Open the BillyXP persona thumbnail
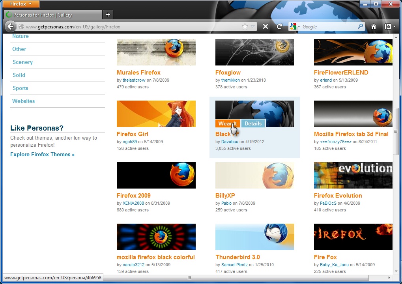The width and height of the screenshot is (402, 284). 255,175
